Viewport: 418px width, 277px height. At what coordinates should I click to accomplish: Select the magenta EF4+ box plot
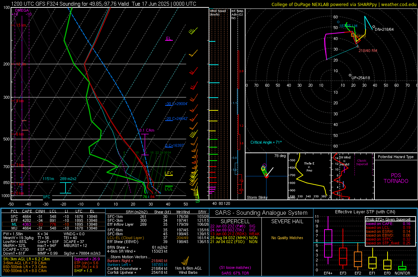[x=328, y=241]
